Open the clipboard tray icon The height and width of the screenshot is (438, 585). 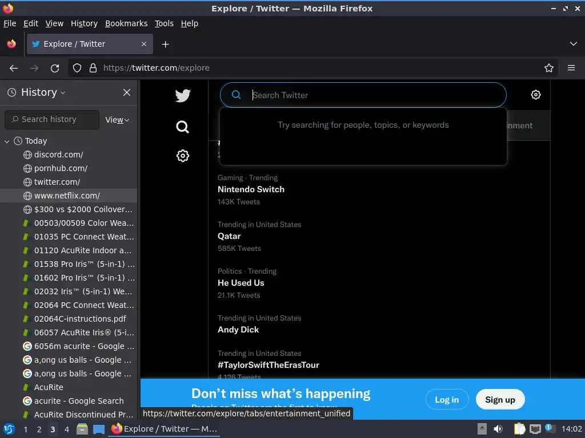click(519, 429)
